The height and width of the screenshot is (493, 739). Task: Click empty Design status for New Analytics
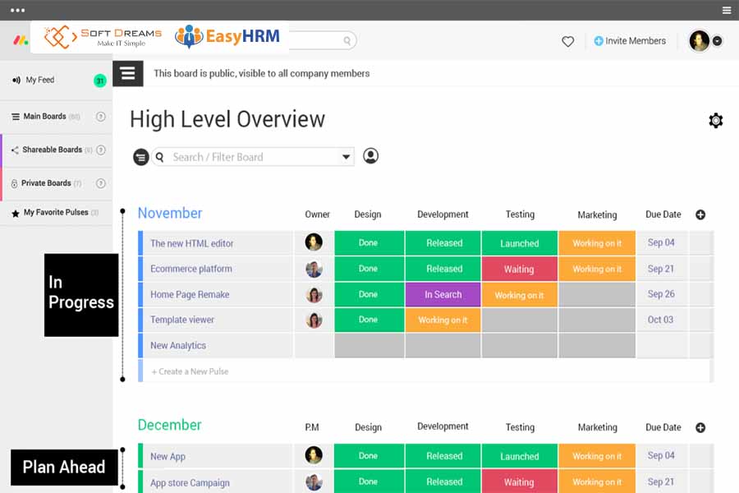(369, 345)
